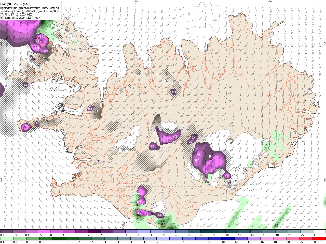326x244 pixels.
Task: Click the UWC/IG Vindur (10m) title text
Action: pyautogui.click(x=16, y=4)
